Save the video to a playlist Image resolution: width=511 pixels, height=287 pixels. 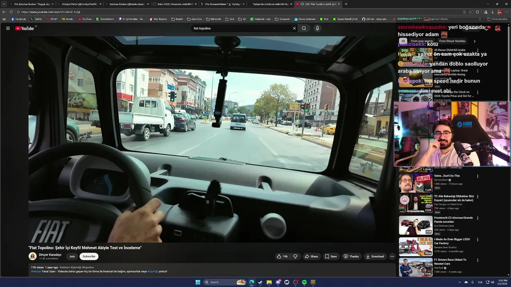pyautogui.click(x=331, y=256)
